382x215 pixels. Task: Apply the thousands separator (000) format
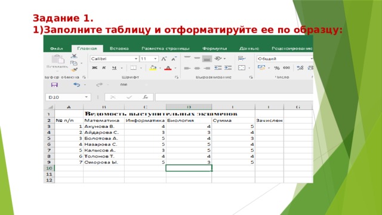click(286, 67)
